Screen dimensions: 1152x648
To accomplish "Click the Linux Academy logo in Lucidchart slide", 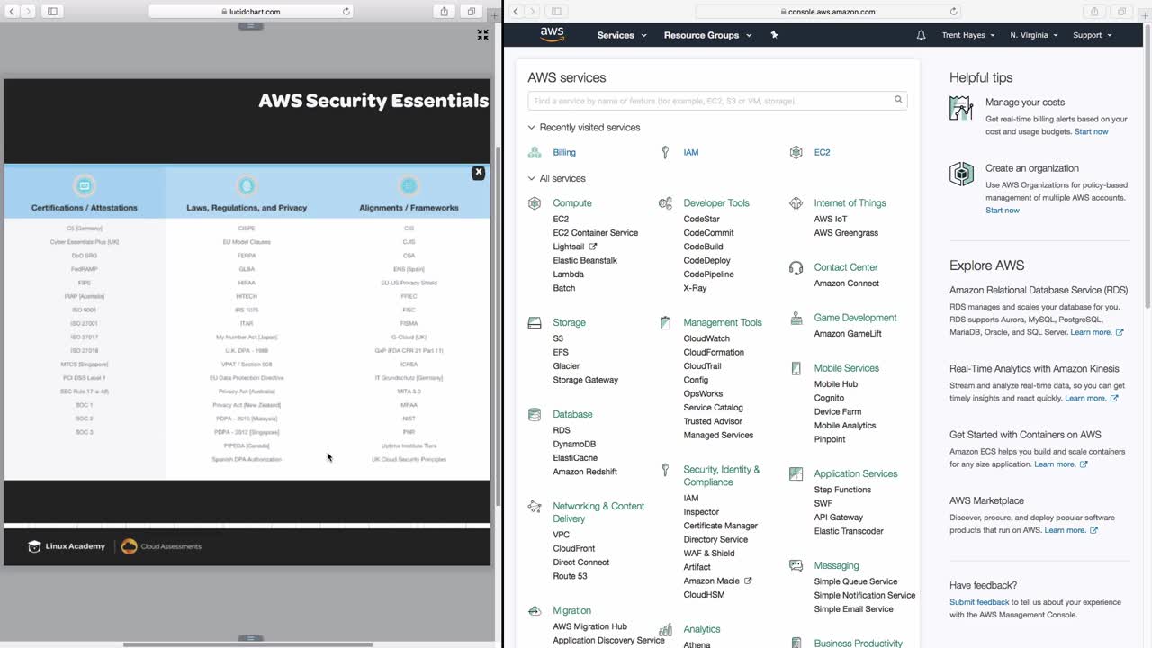I will 67,546.
